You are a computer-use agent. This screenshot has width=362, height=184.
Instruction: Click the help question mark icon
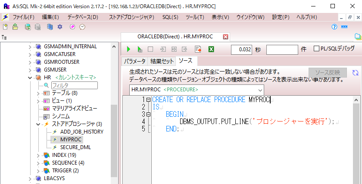[334, 27]
